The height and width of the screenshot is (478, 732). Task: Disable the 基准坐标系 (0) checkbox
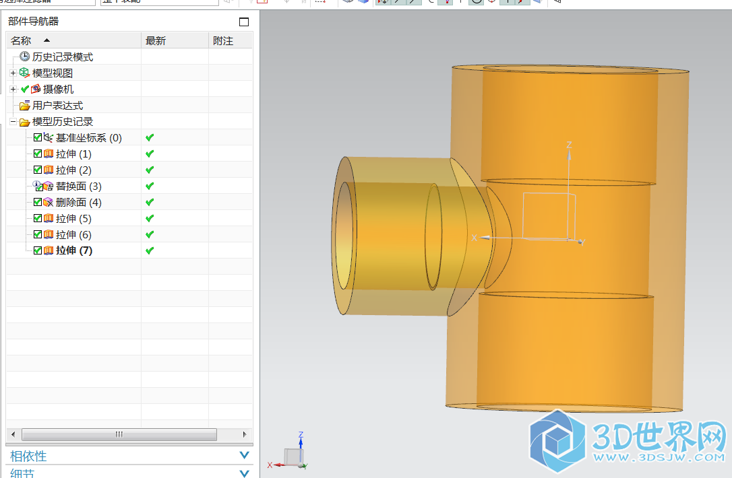(38, 138)
